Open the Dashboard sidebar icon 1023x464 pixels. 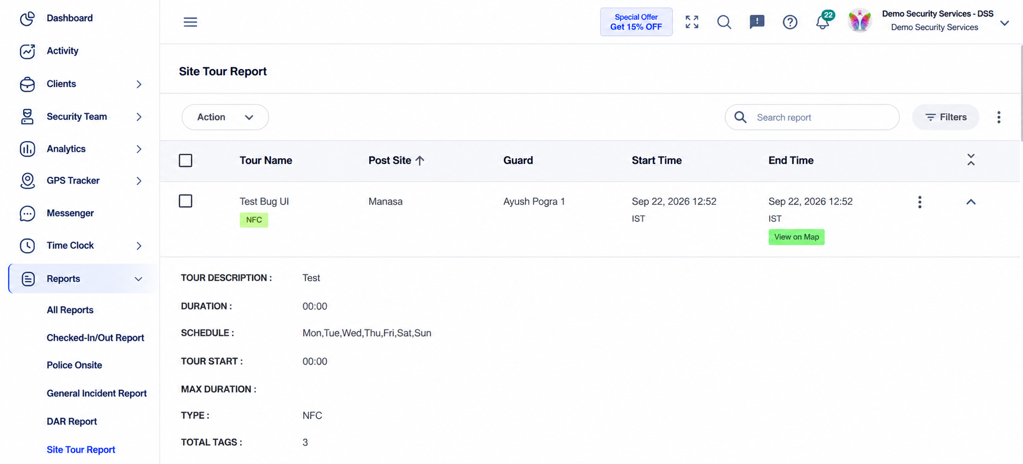click(x=27, y=19)
